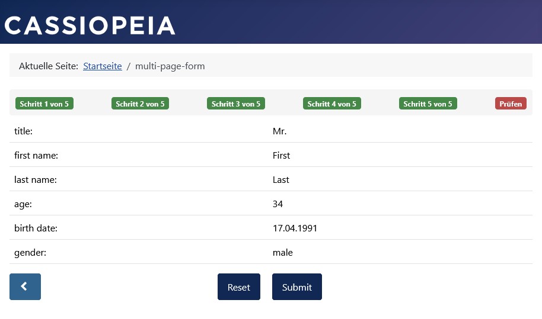Submit the form with Submit button
542x319 pixels.
[297, 287]
